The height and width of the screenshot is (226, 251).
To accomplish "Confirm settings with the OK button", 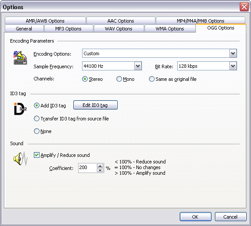I will pyautogui.click(x=195, y=217).
